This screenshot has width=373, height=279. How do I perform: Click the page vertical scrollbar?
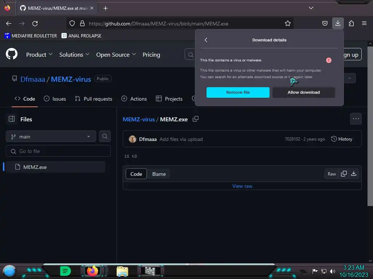[370, 126]
